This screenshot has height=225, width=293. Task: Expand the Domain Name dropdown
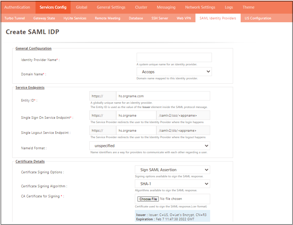(x=174, y=72)
